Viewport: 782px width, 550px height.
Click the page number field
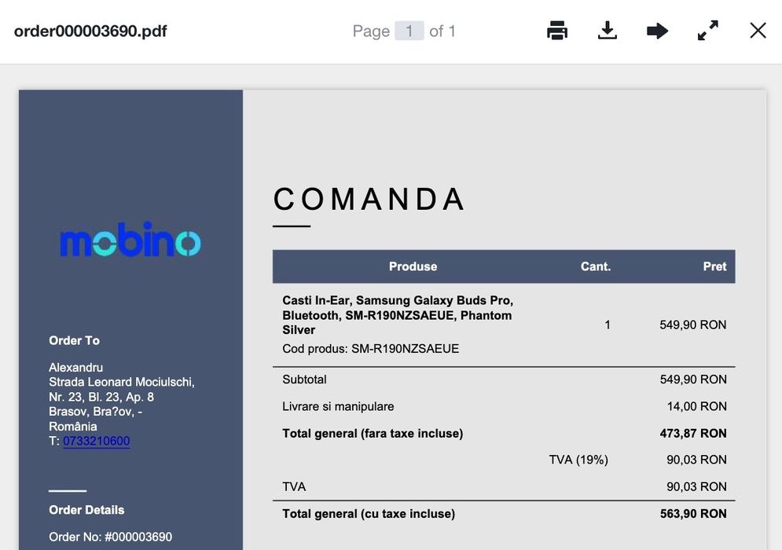(409, 31)
